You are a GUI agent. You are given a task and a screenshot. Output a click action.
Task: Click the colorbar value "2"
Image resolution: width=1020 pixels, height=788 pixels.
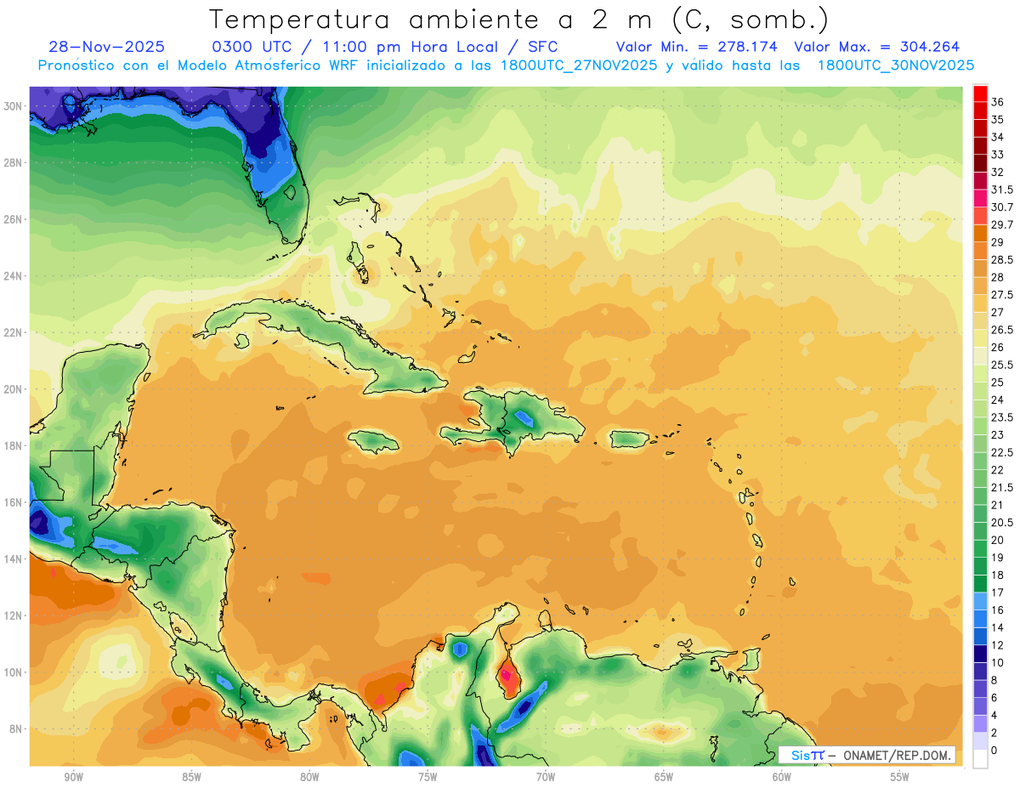994,733
